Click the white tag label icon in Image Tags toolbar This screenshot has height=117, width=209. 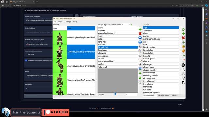click(140, 60)
